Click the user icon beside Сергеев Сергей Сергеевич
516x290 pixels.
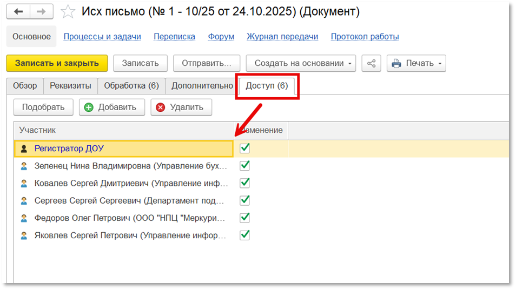24,201
